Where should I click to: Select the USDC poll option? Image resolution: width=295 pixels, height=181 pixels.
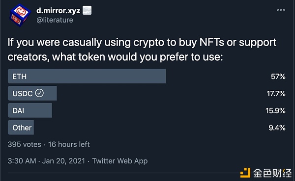tap(32, 93)
